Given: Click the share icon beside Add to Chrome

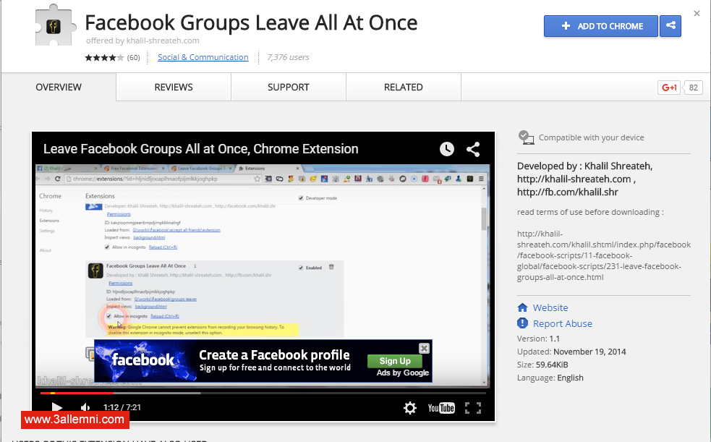Looking at the screenshot, I should point(671,26).
